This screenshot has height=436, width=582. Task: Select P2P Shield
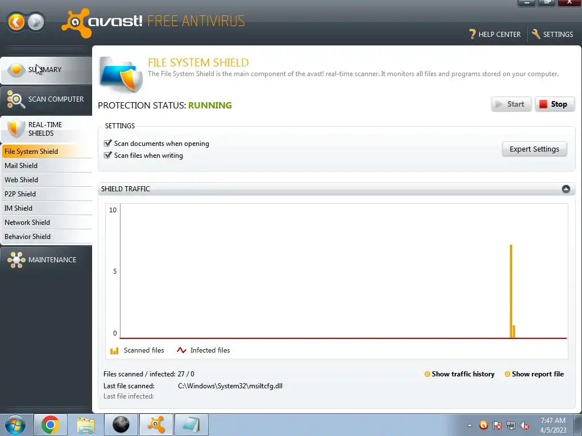pyautogui.click(x=47, y=194)
